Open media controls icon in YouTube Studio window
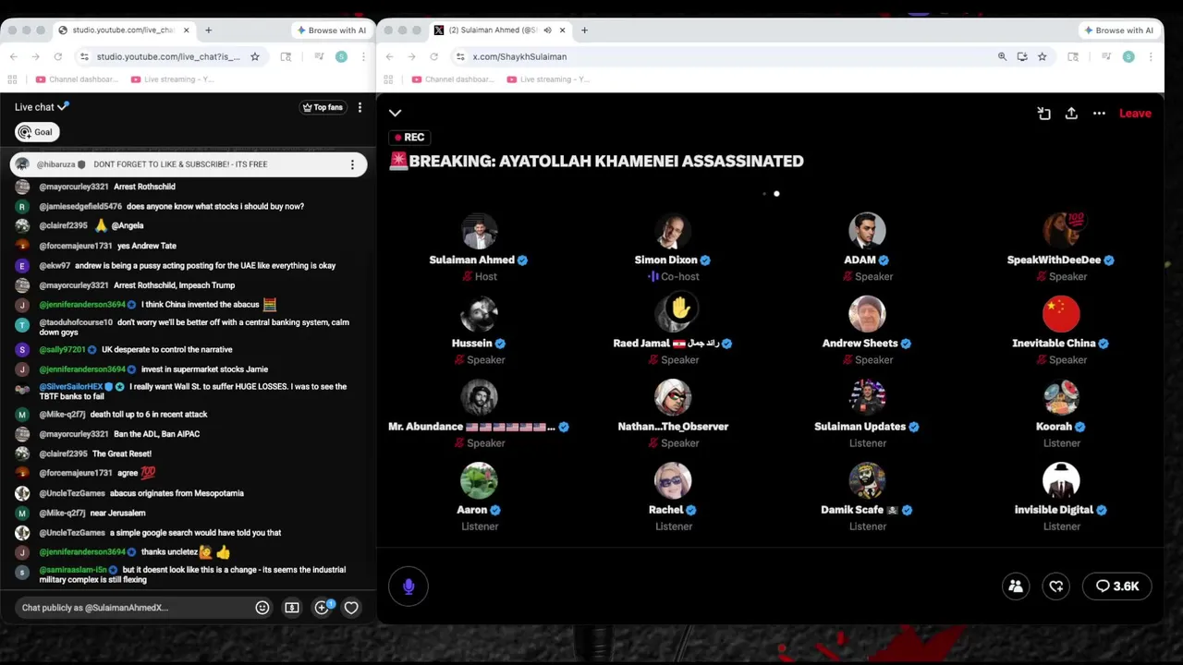 tap(319, 56)
